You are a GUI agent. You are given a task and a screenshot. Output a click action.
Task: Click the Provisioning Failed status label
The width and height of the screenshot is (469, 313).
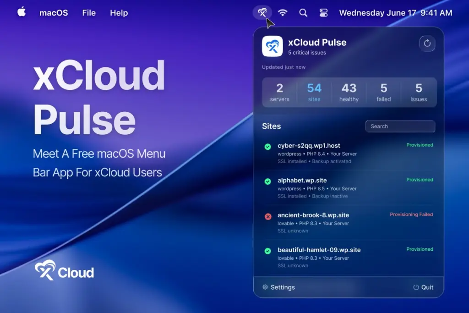coord(411,214)
